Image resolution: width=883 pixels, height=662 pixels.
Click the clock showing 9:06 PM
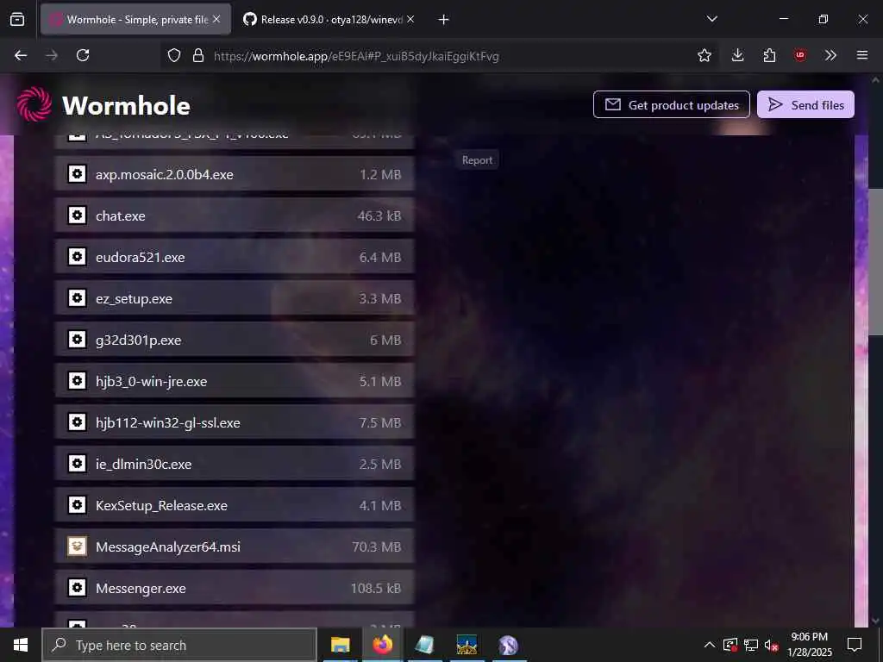pos(809,637)
